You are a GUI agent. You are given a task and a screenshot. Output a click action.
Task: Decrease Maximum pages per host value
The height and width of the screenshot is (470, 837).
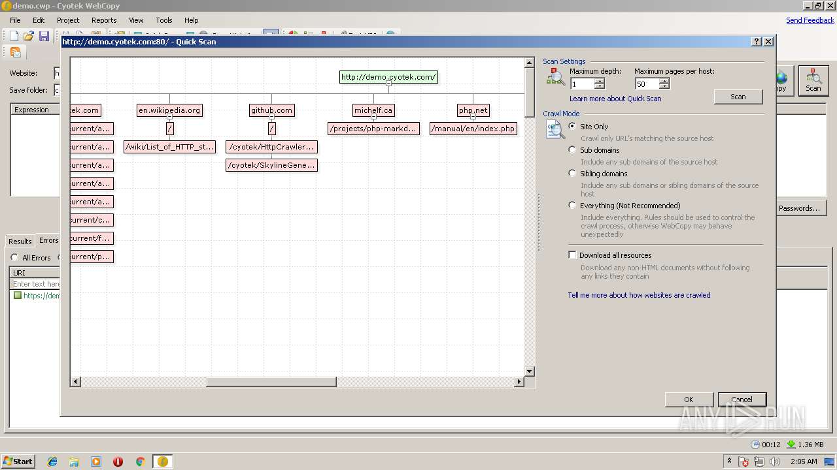[x=664, y=87]
